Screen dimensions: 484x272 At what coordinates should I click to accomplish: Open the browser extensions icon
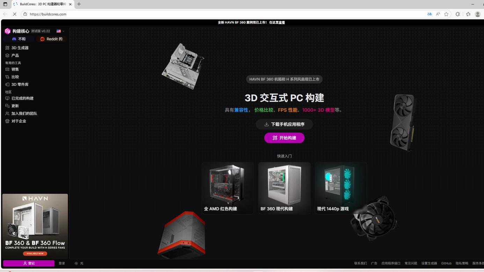click(458, 14)
